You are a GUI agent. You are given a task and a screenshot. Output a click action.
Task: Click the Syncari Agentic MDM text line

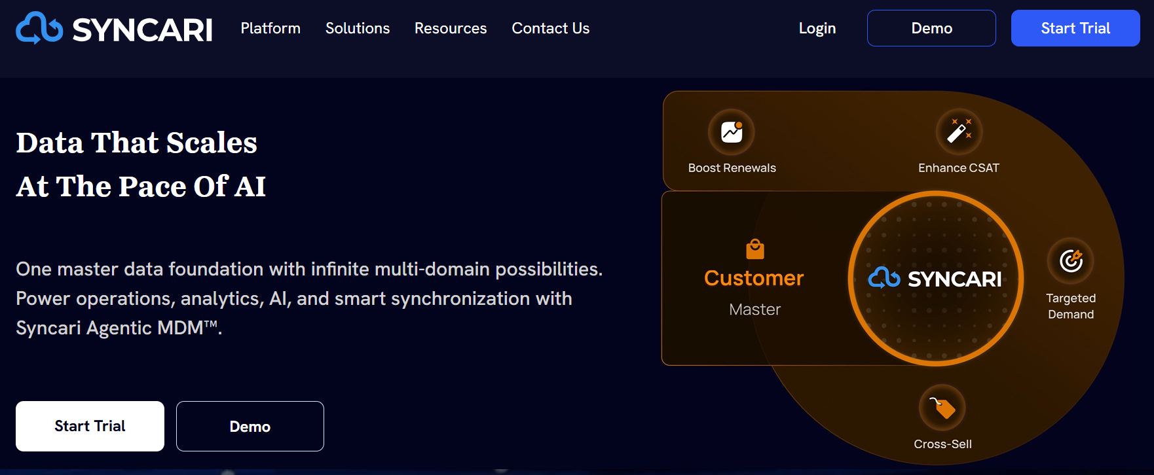[119, 328]
